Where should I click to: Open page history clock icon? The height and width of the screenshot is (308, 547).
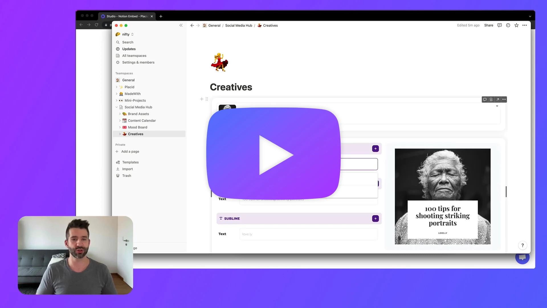(x=508, y=25)
